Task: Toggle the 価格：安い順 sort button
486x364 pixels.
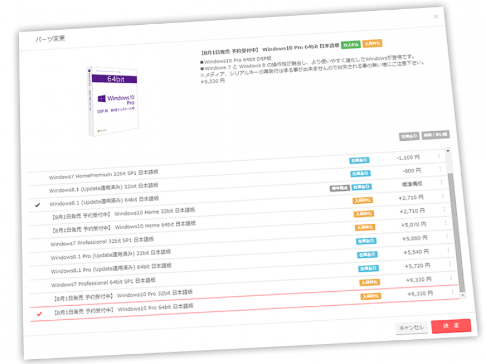Action: 435,135
